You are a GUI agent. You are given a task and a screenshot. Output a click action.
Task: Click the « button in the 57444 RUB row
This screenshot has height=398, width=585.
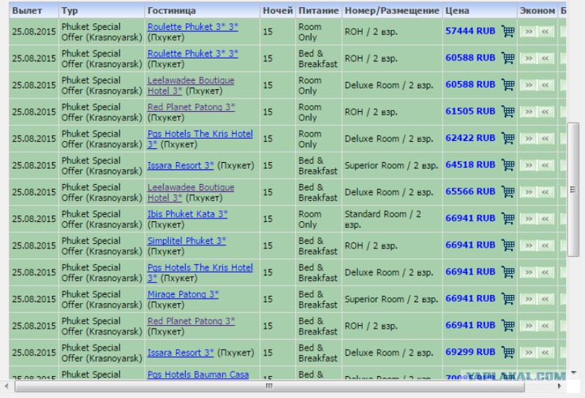pos(545,31)
